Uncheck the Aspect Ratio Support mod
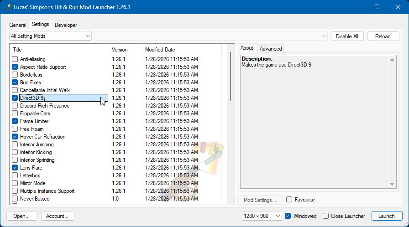Image resolution: width=409 pixels, height=227 pixels. 15,67
